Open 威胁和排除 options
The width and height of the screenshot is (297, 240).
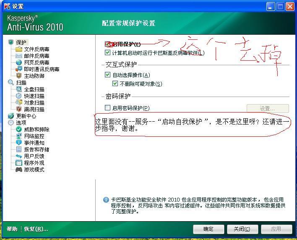click(36, 129)
